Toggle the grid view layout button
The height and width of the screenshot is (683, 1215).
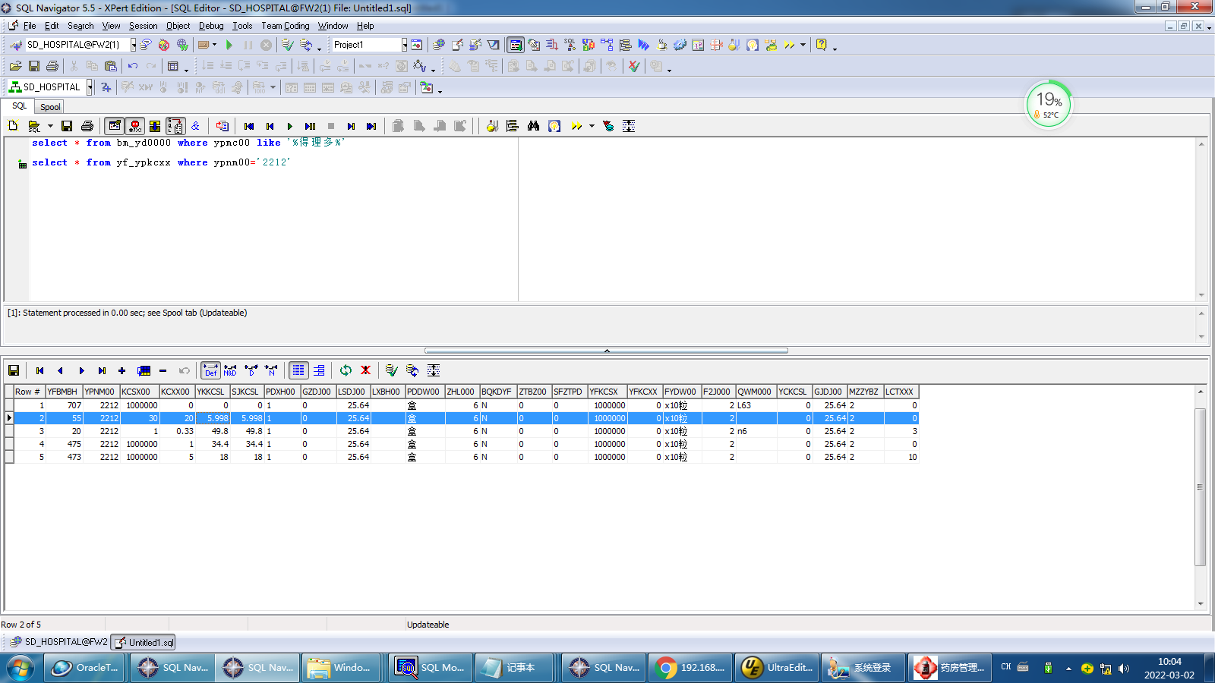click(x=298, y=370)
